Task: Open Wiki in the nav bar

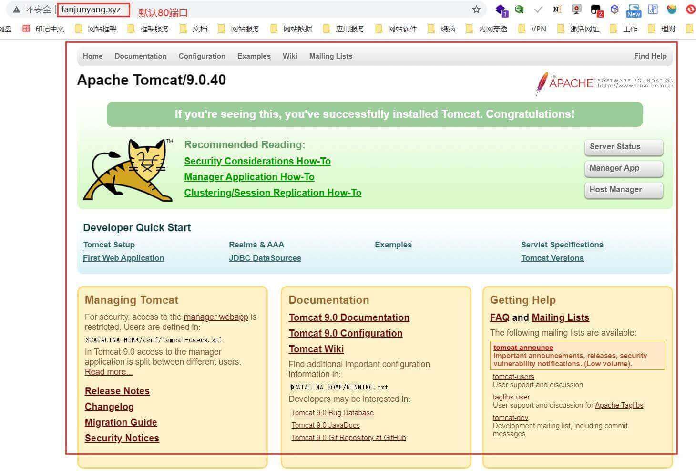Action: pos(290,56)
